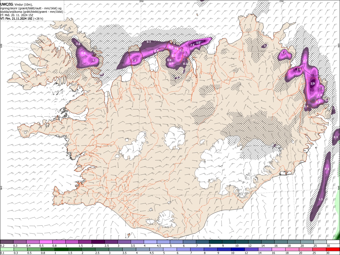Click the pale pink 16 swatch in lower legend

[279, 249]
